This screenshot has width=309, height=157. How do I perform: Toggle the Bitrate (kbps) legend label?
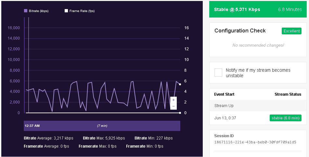[38, 11]
